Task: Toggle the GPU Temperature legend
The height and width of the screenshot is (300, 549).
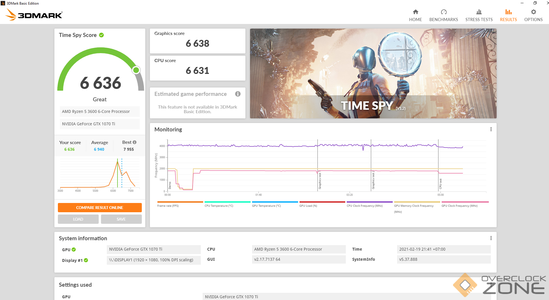Action: 275,204
